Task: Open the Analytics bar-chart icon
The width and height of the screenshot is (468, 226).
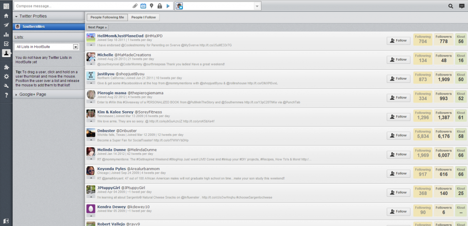Action: tap(6, 35)
